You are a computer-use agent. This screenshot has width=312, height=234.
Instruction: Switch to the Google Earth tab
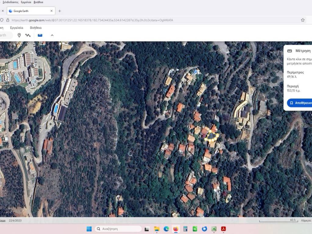29,11
